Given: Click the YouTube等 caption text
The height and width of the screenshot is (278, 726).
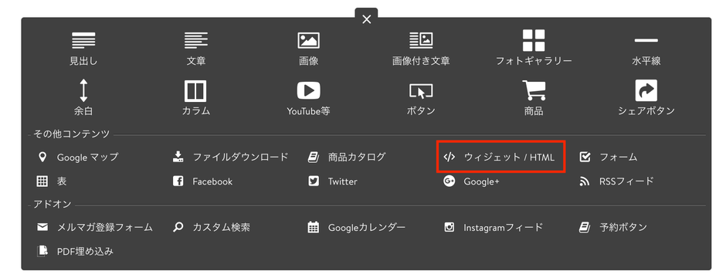Looking at the screenshot, I should 308,111.
